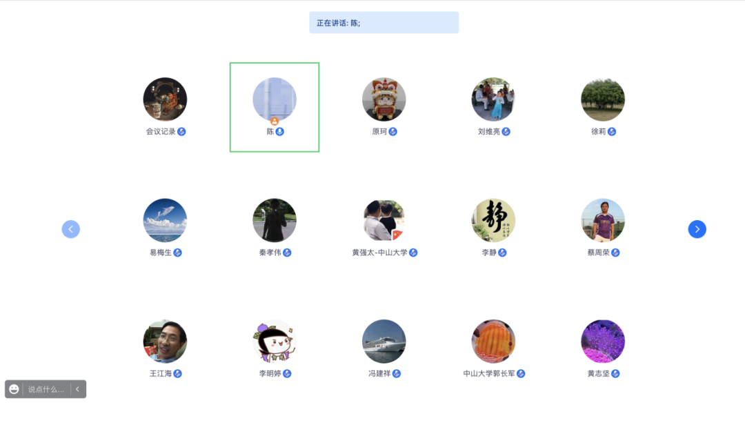Click the participant name 中山大学郭长军
The image size is (745, 425).
pyautogui.click(x=489, y=374)
